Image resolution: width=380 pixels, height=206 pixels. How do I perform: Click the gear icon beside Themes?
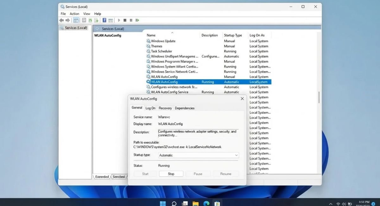point(148,46)
